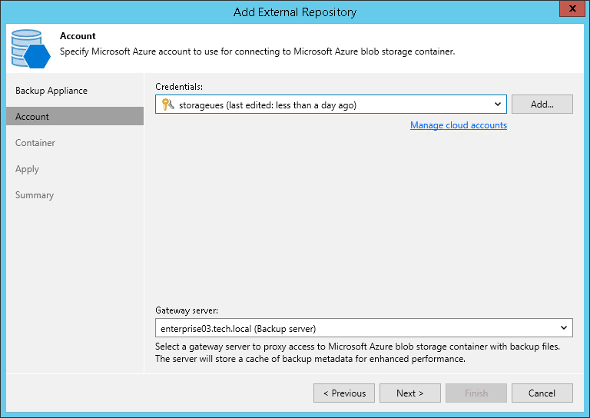Click the Azure storage repository icon
The height and width of the screenshot is (418, 590).
(x=31, y=48)
